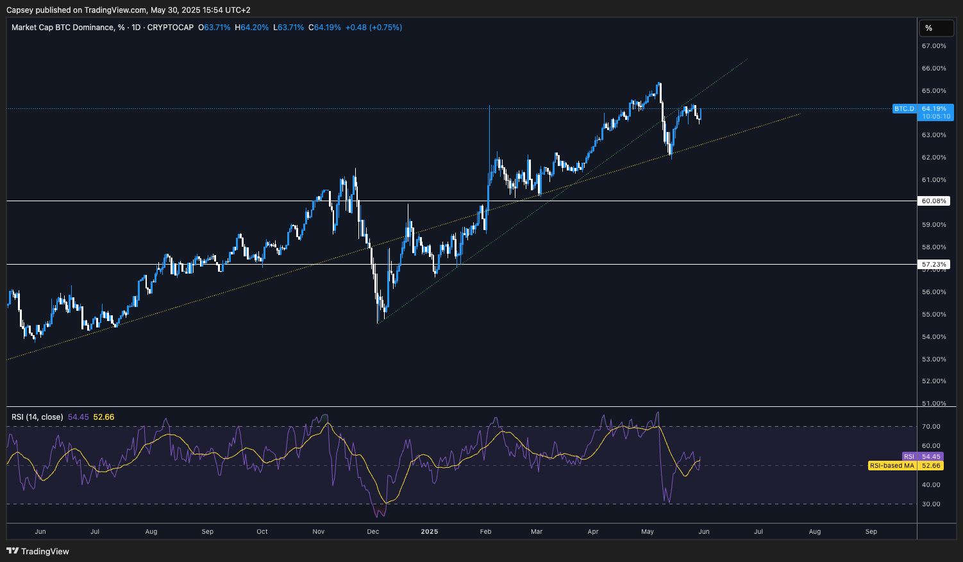Select the 57.23% horizontal line label

tap(935, 264)
